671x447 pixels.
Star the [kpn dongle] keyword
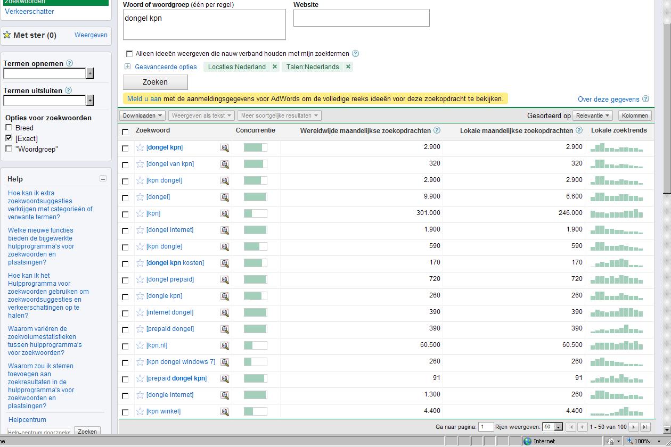coord(140,246)
